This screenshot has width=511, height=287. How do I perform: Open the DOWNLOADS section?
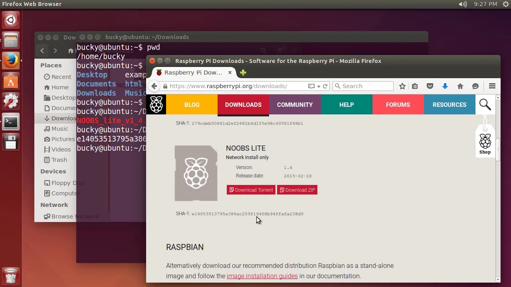243,105
